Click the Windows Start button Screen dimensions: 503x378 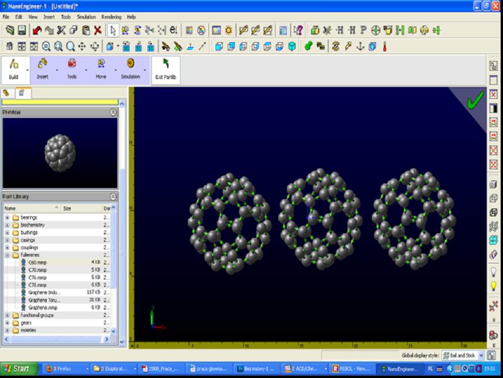pos(18,369)
